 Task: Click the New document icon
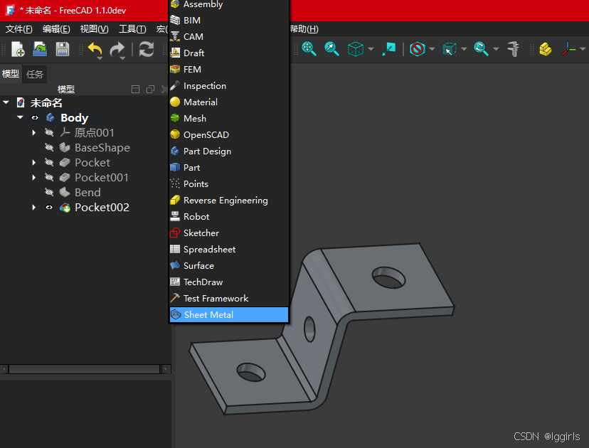point(18,49)
